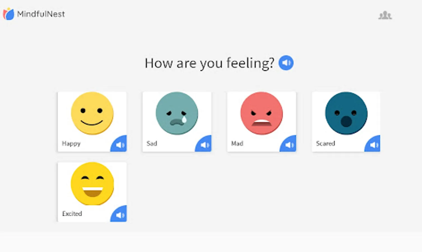Screen dimensions: 422x252
Task: Click the MindfulNest brand name
Action: 41,14
